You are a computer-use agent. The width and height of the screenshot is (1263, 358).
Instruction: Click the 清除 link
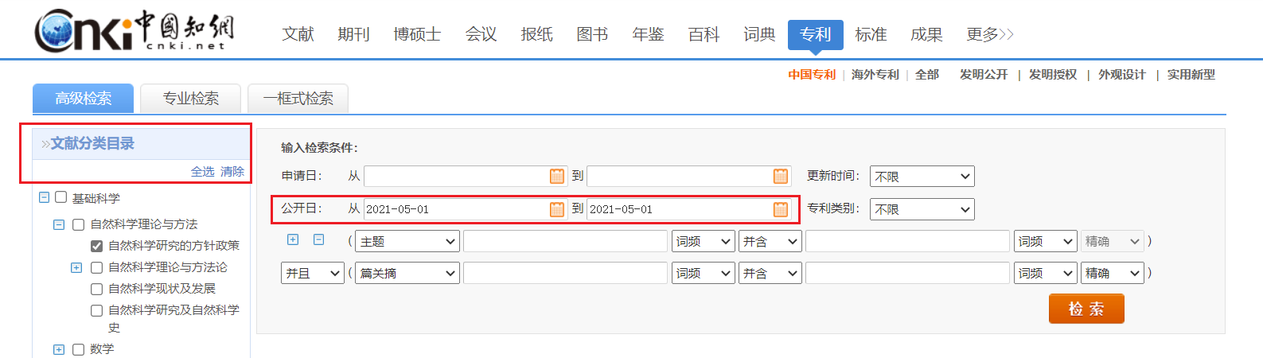232,171
